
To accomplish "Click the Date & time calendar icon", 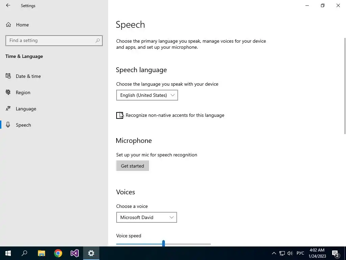I will pos(8,76).
